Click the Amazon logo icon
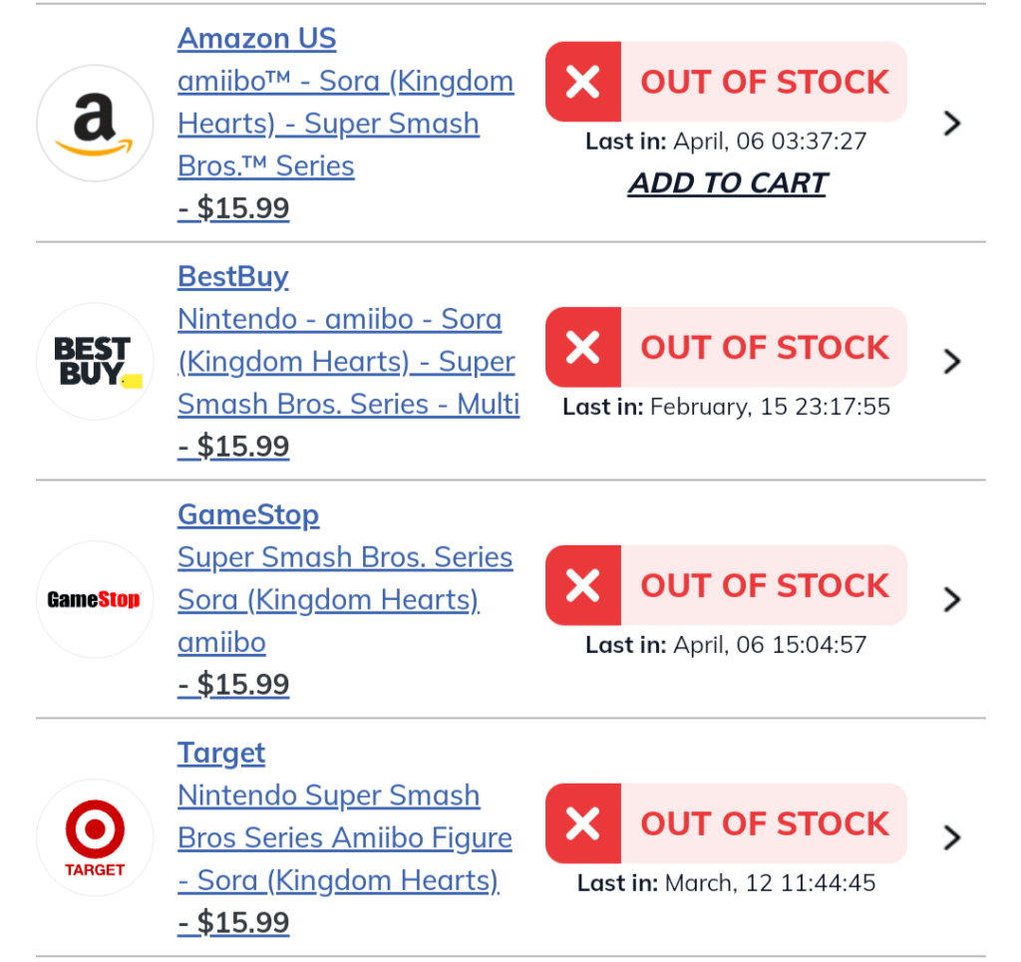 point(95,124)
